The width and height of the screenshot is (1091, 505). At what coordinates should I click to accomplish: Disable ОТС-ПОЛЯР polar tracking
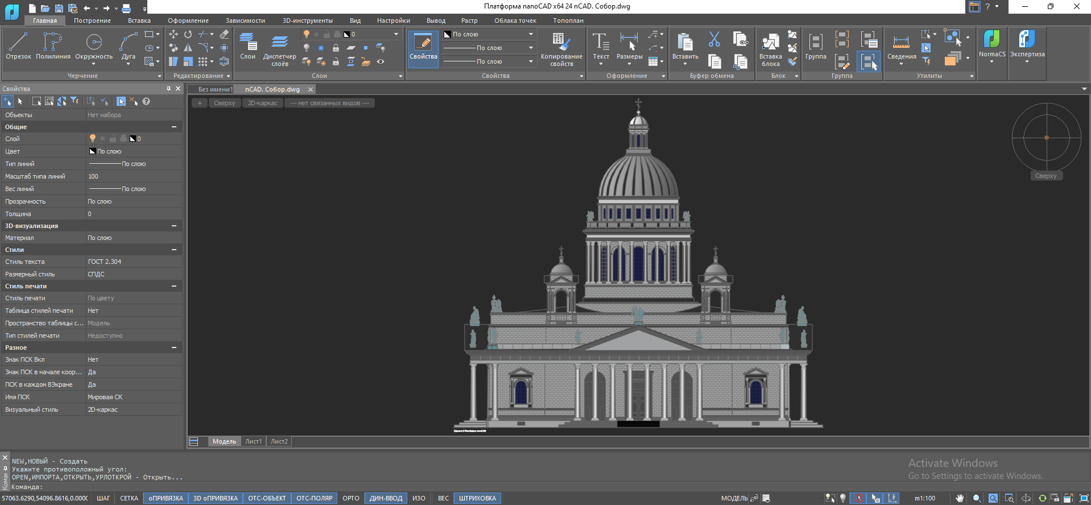[314, 498]
